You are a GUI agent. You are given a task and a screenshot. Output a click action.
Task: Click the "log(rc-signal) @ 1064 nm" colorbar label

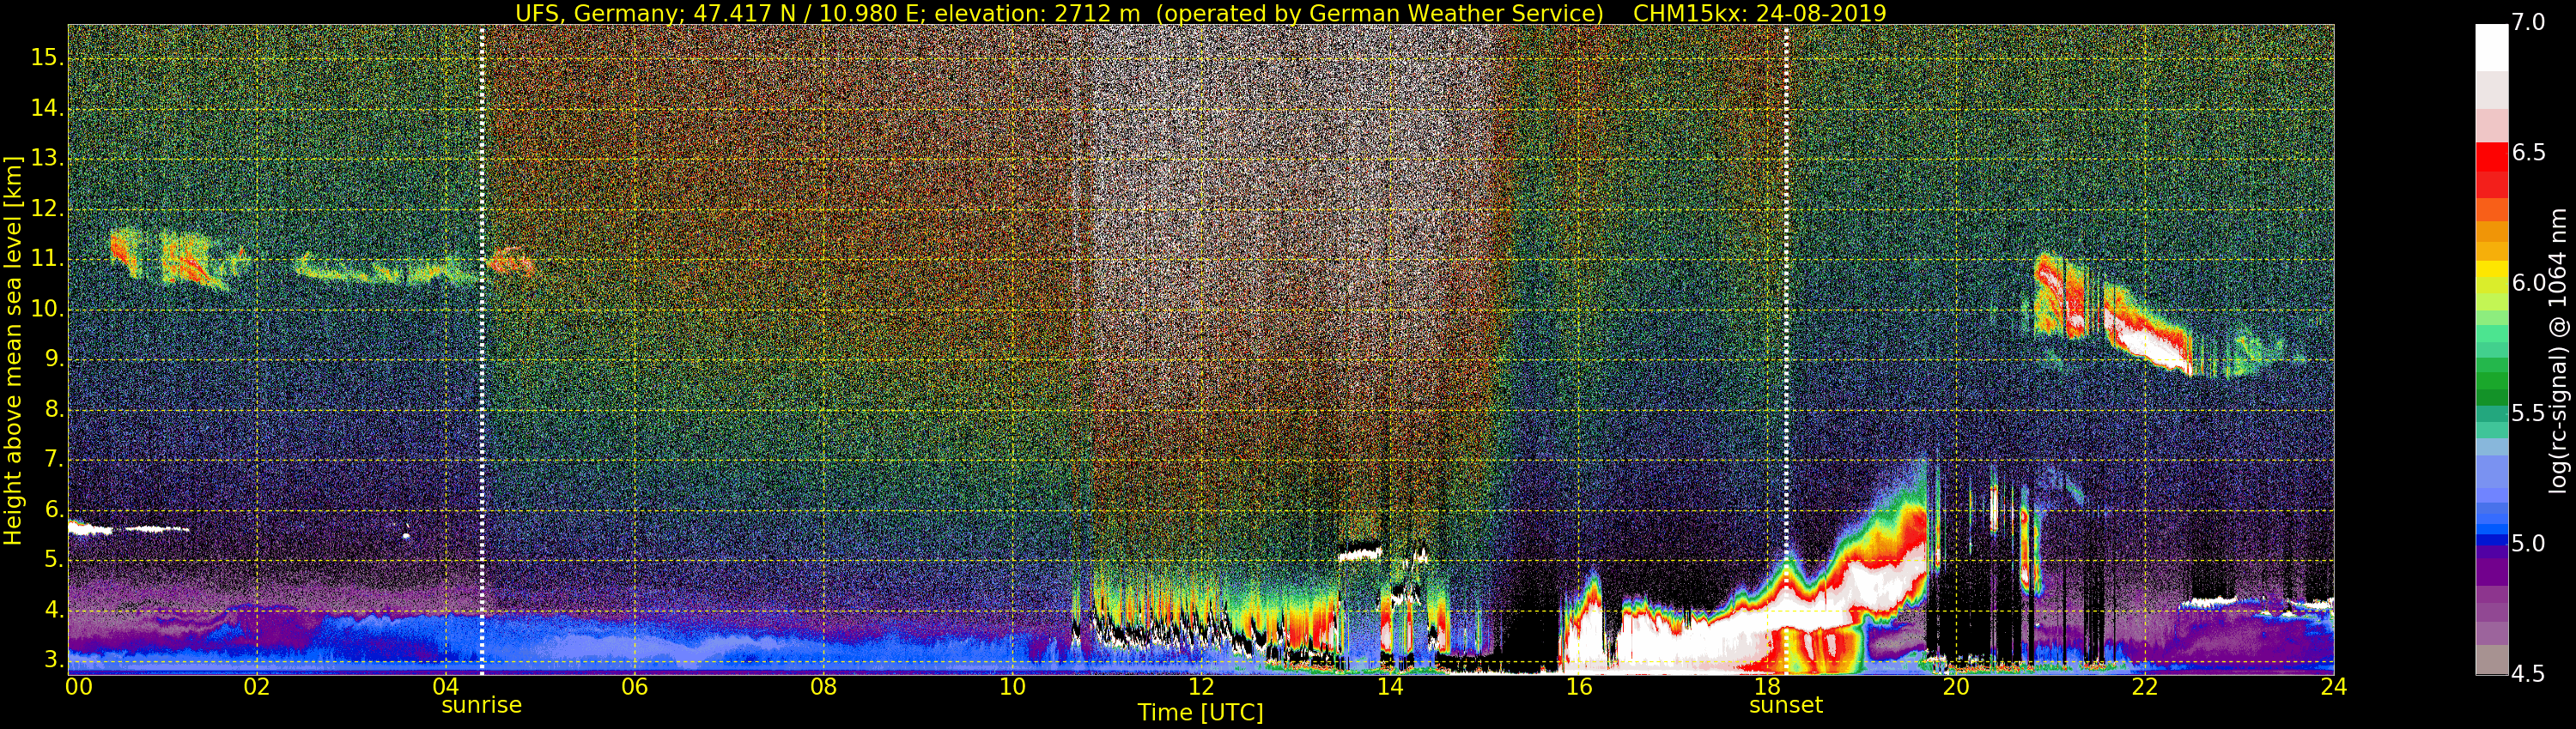tap(2558, 351)
